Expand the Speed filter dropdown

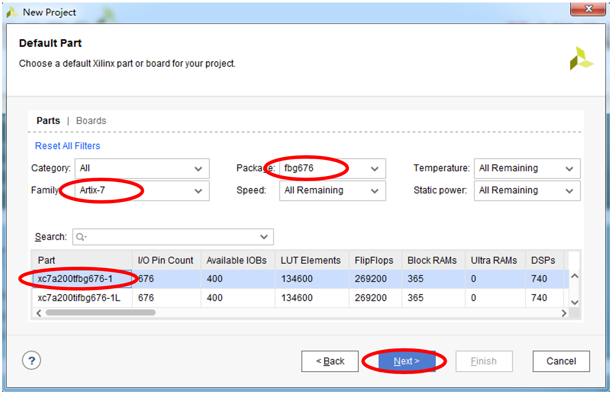click(x=332, y=191)
